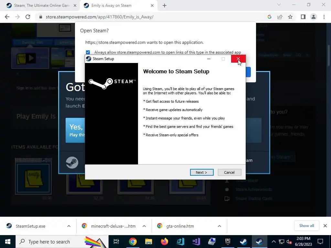Click Show all downloads
Screen dimensions: 331x248
(306, 226)
